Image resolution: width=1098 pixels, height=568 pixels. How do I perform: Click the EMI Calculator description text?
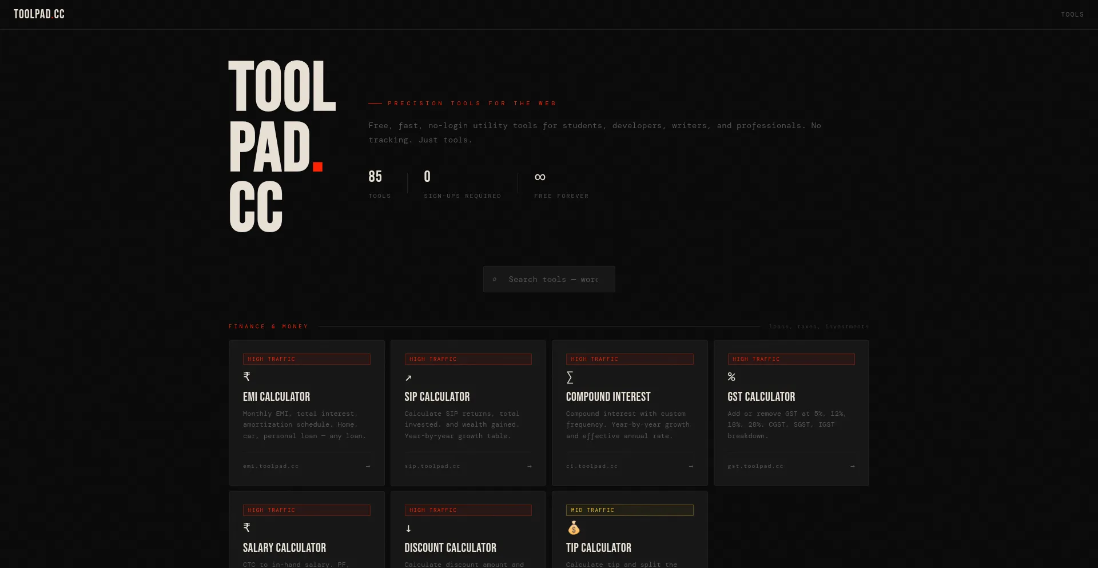coord(305,424)
